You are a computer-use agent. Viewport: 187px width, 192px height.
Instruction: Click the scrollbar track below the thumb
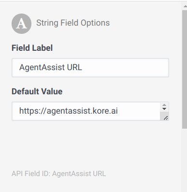point(185,160)
